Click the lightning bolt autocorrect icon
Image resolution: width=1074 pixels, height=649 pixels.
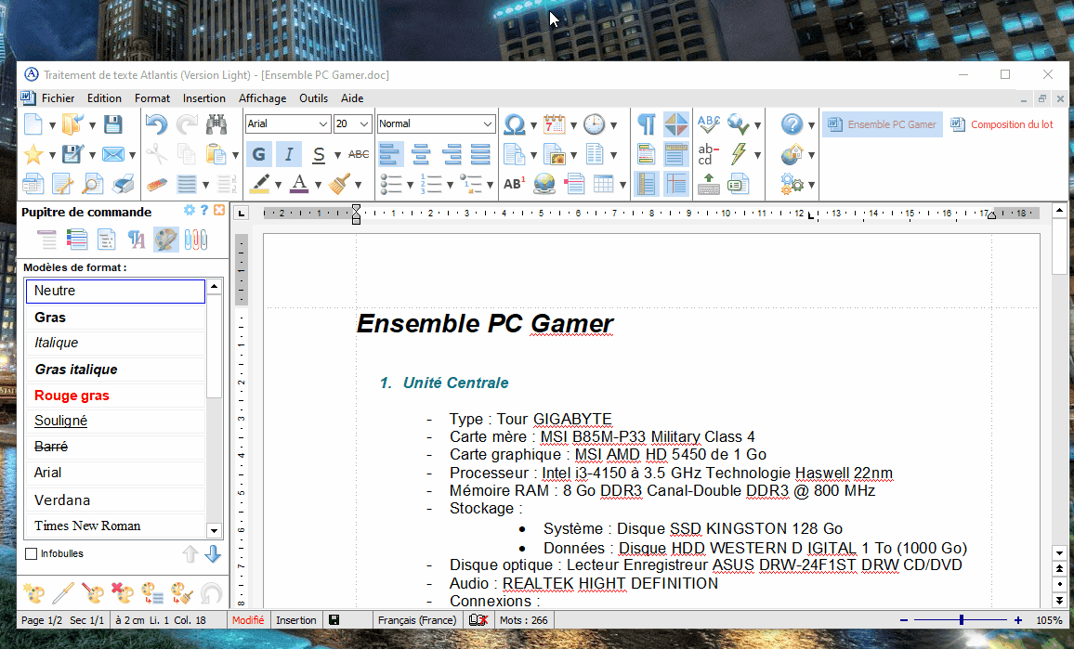[x=738, y=154]
